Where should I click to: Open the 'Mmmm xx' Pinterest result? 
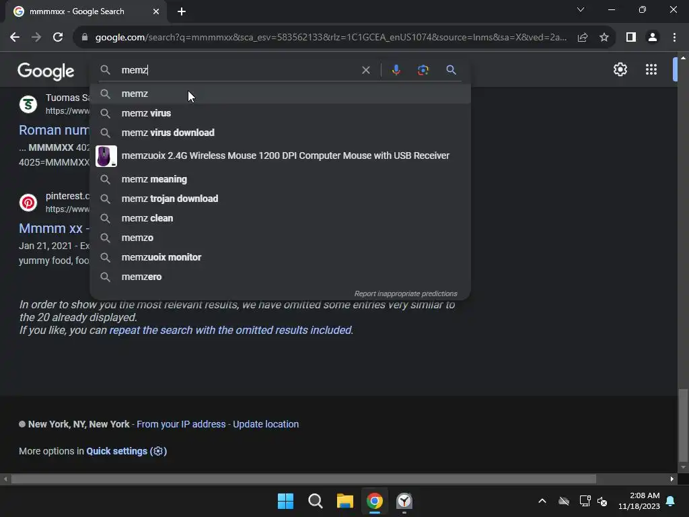click(54, 228)
